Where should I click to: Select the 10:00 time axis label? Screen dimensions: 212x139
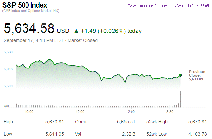[x=29, y=112]
